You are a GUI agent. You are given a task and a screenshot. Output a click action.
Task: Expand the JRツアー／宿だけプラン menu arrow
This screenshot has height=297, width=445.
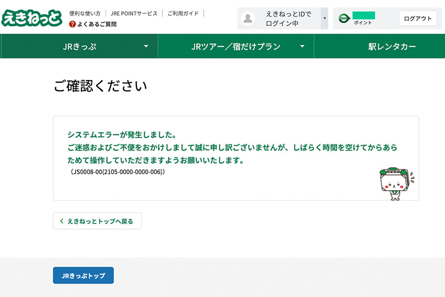(x=302, y=47)
